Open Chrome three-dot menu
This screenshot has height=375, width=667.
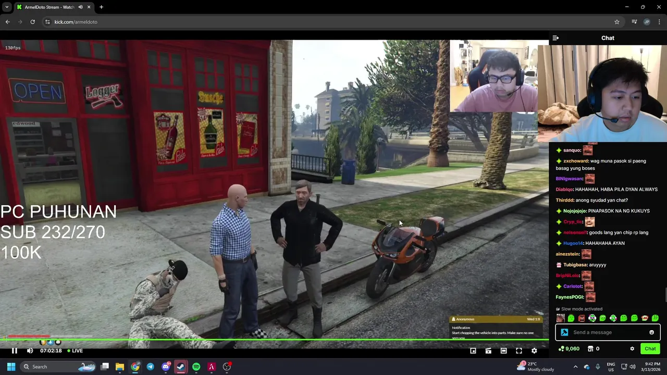660,22
